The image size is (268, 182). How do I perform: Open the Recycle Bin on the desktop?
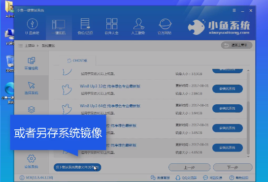[10, 63]
